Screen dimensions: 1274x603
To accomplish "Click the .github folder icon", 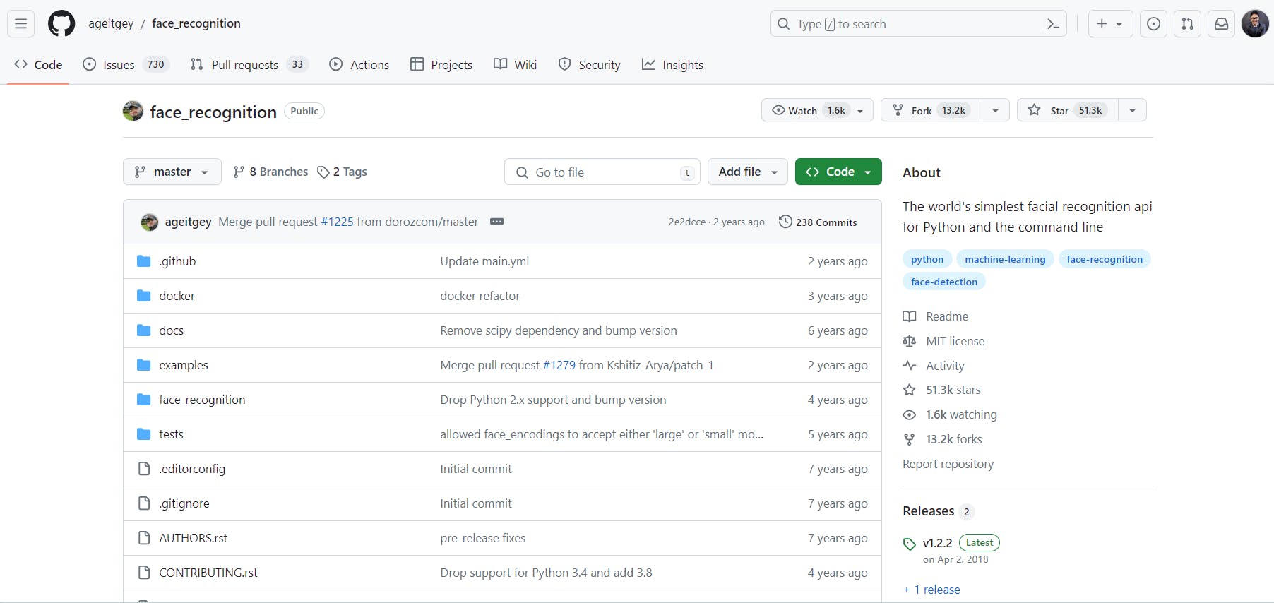I will click(x=144, y=261).
